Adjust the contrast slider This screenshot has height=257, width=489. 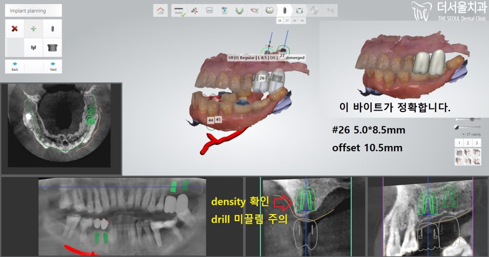coord(468,126)
